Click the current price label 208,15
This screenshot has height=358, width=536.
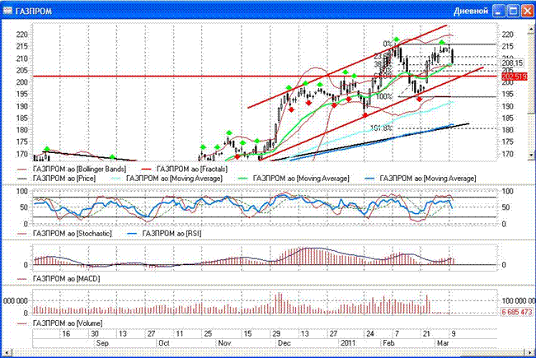[x=512, y=63]
